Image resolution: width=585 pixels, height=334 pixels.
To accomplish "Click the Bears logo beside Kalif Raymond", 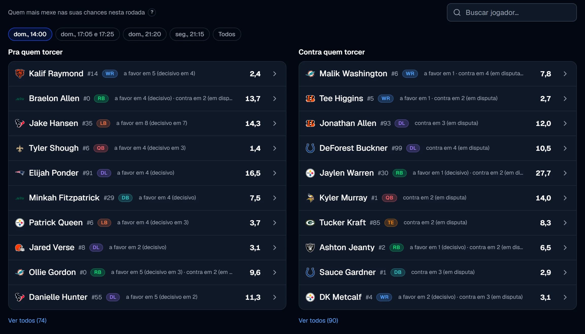I will pyautogui.click(x=20, y=73).
